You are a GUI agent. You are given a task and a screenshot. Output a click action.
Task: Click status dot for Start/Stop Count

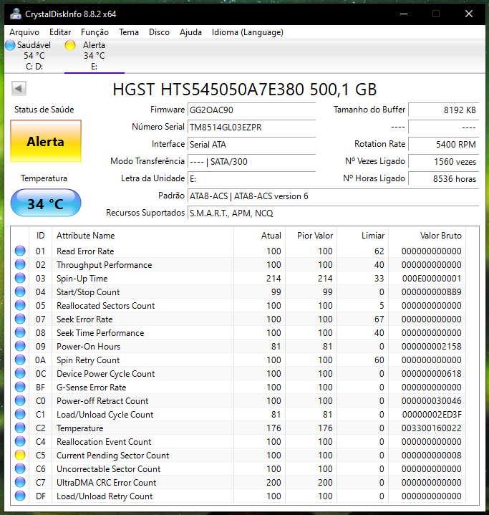click(20, 292)
